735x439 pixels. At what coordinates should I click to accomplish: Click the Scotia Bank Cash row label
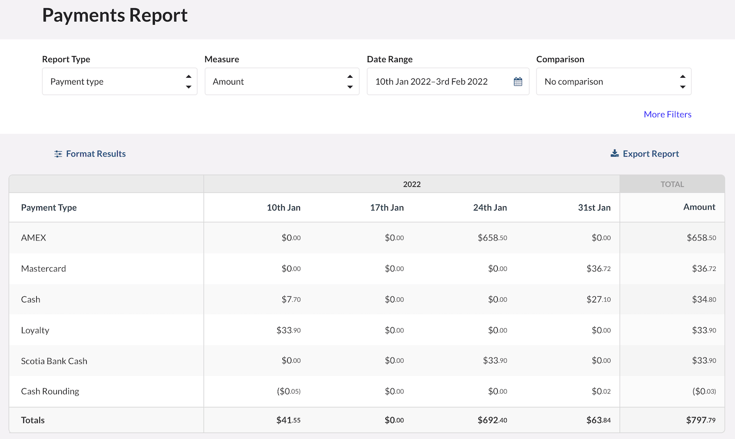click(54, 361)
